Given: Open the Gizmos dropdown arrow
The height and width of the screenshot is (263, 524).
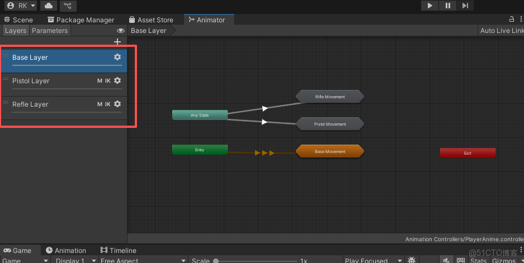Looking at the screenshot, I should [x=521, y=260].
